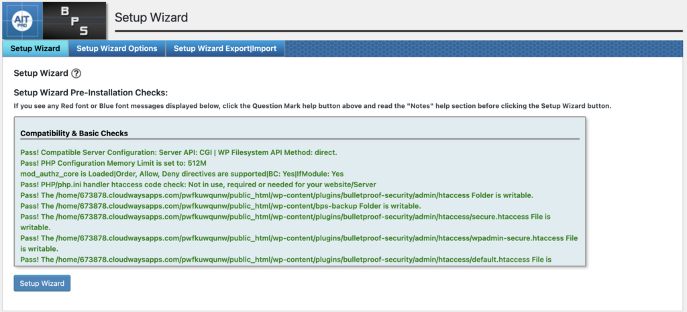The width and height of the screenshot is (687, 312).
Task: Click the AIT Pro logo
Action: click(23, 21)
